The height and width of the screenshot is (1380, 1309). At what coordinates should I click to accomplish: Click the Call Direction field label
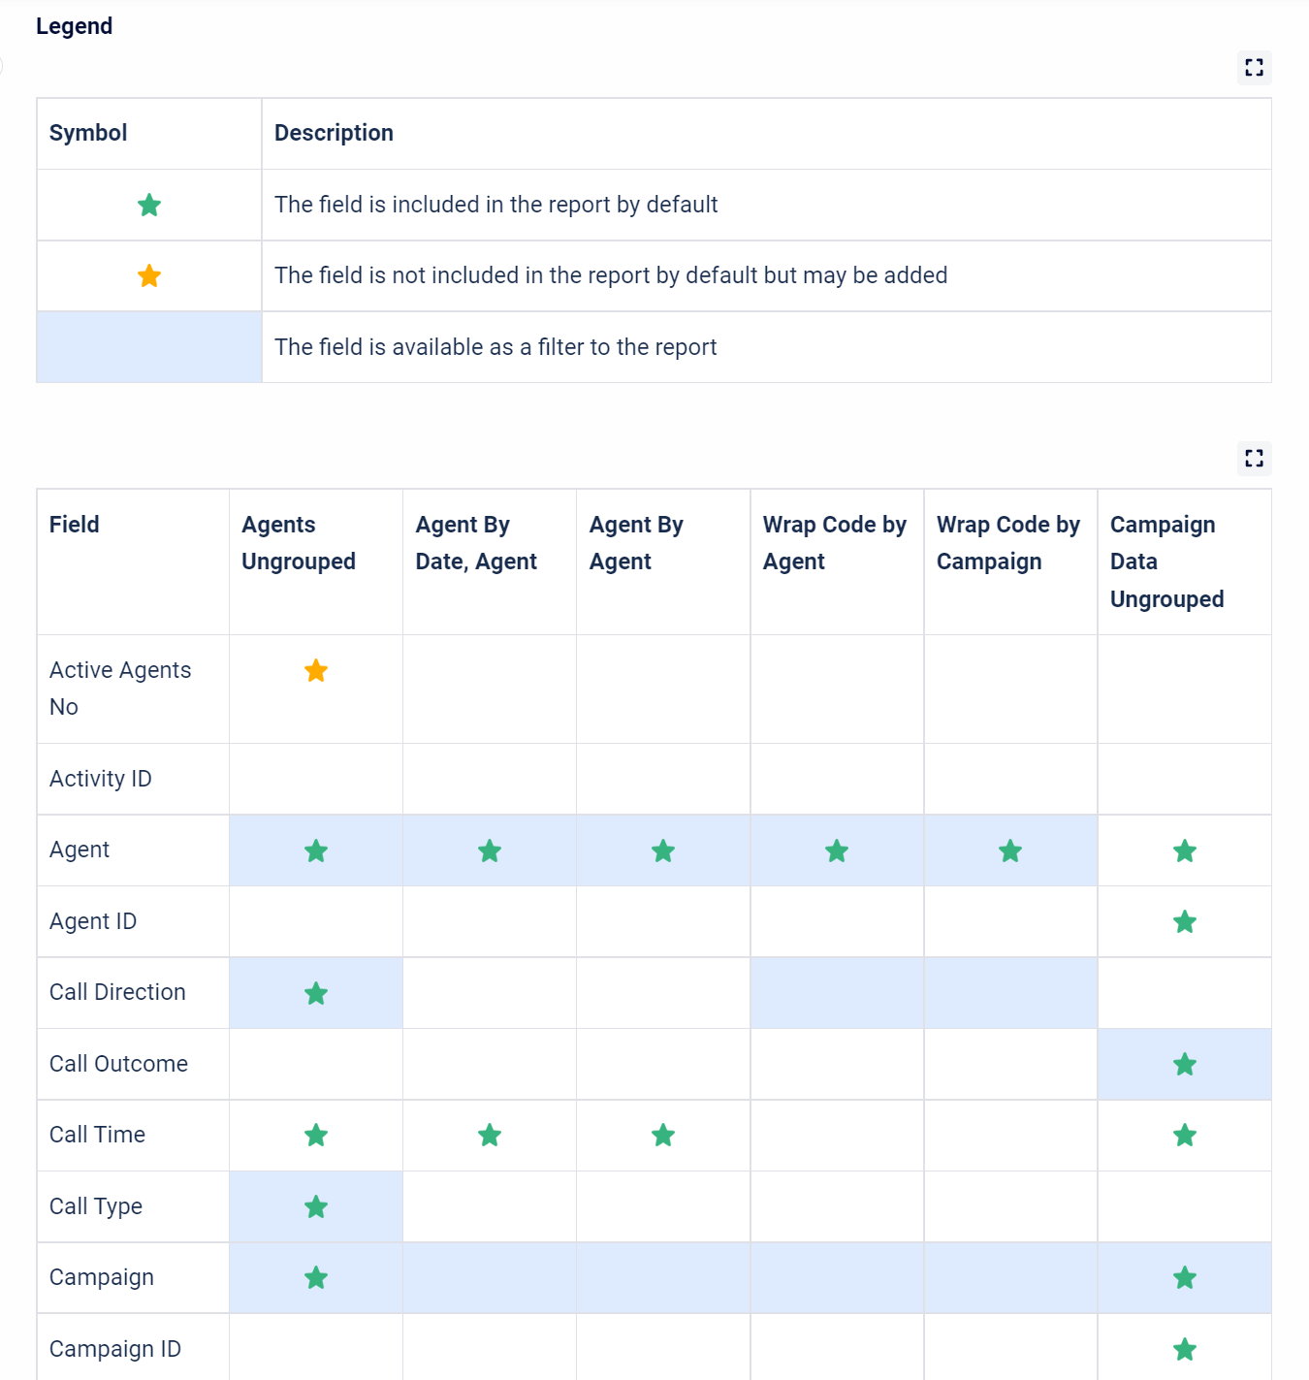[x=117, y=992]
